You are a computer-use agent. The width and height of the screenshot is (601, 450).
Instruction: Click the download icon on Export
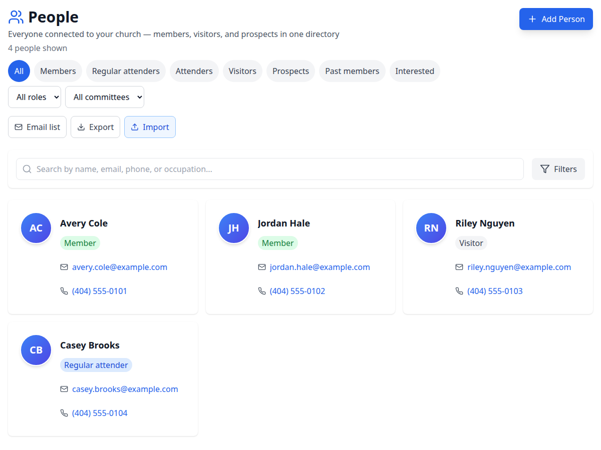coord(81,127)
